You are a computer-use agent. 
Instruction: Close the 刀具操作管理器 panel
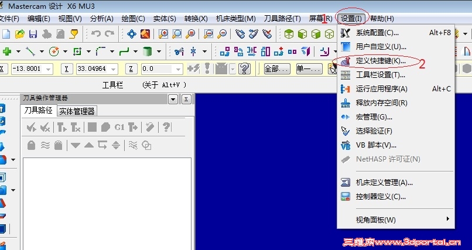click(x=186, y=100)
